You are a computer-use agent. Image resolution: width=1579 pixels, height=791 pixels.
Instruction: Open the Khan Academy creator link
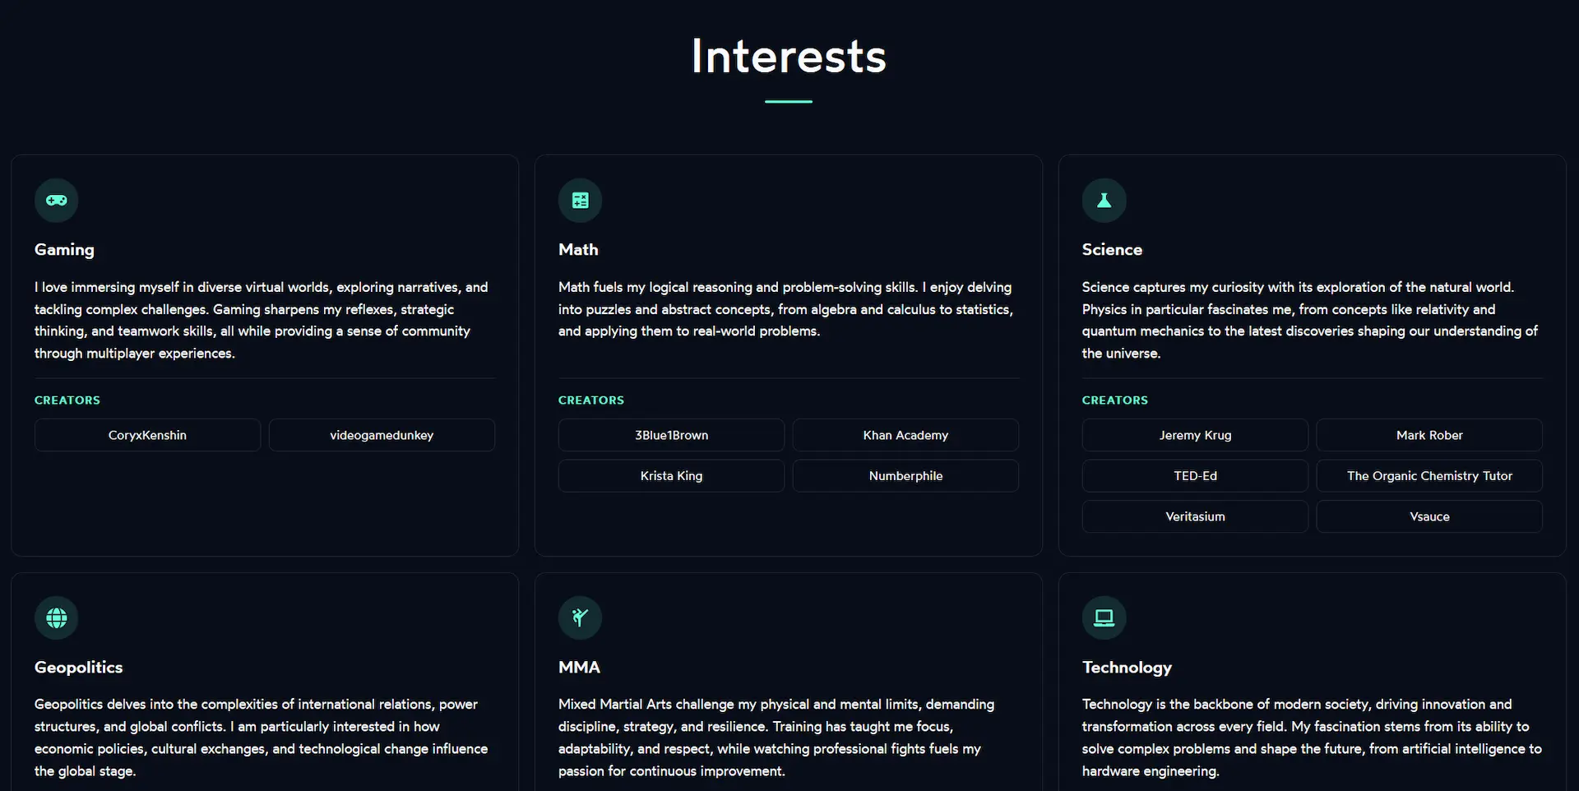[905, 435]
